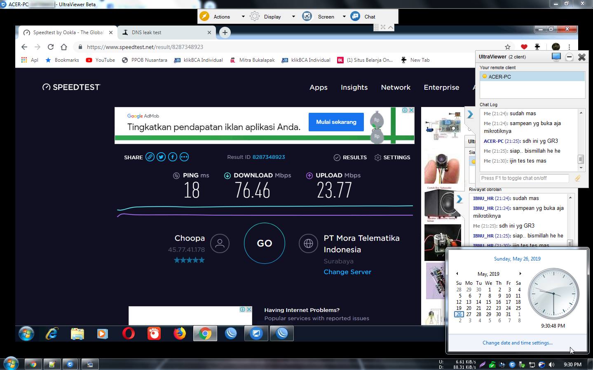Image resolution: width=593 pixels, height=370 pixels.
Task: Open the Mitra Bukalapak bookmark
Action: [252, 60]
